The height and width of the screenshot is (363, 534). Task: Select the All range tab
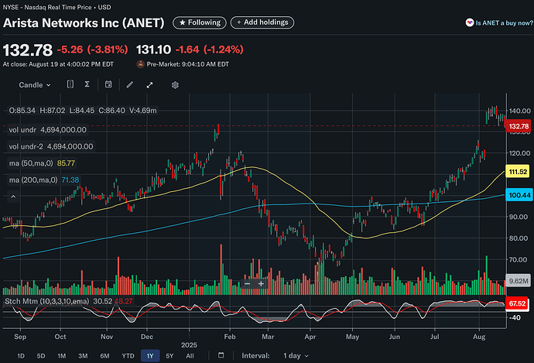(x=190, y=356)
